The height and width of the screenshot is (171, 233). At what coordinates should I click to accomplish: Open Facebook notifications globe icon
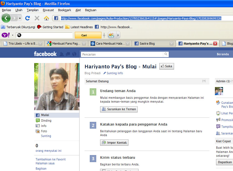(x=74, y=54)
